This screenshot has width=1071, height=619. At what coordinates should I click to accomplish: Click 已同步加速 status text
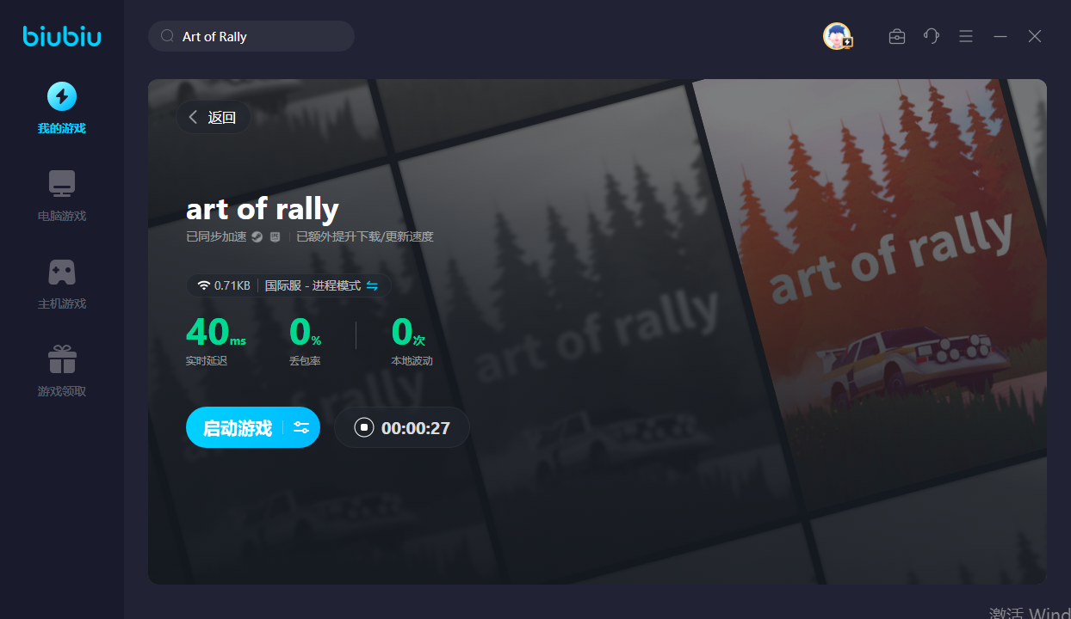tap(216, 236)
